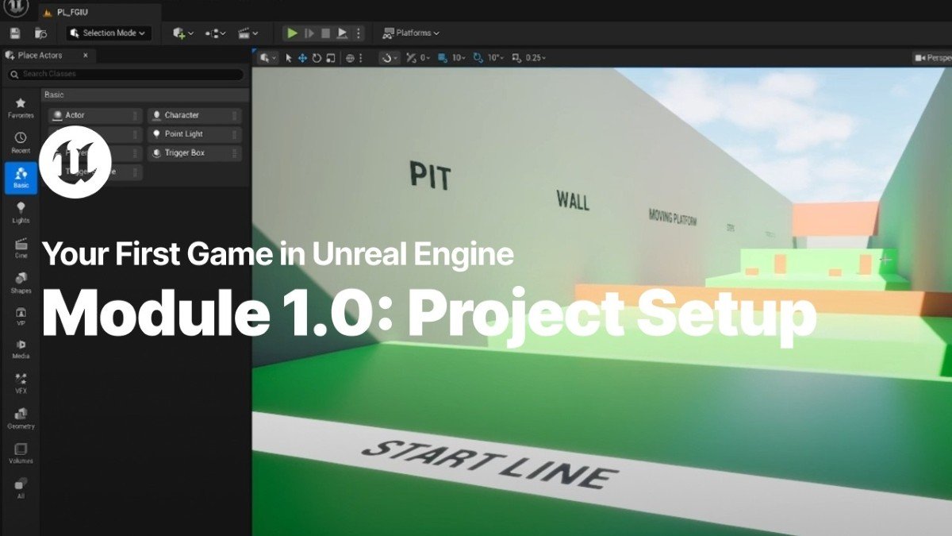The height and width of the screenshot is (536, 952).
Task: Click the green Play button
Action: pos(293,33)
